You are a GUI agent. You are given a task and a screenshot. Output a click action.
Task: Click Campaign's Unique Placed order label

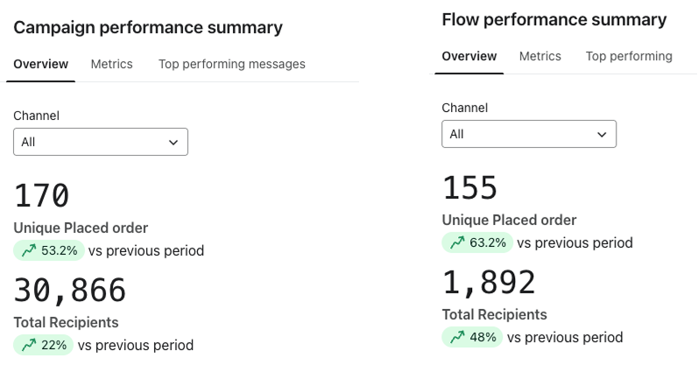81,228
